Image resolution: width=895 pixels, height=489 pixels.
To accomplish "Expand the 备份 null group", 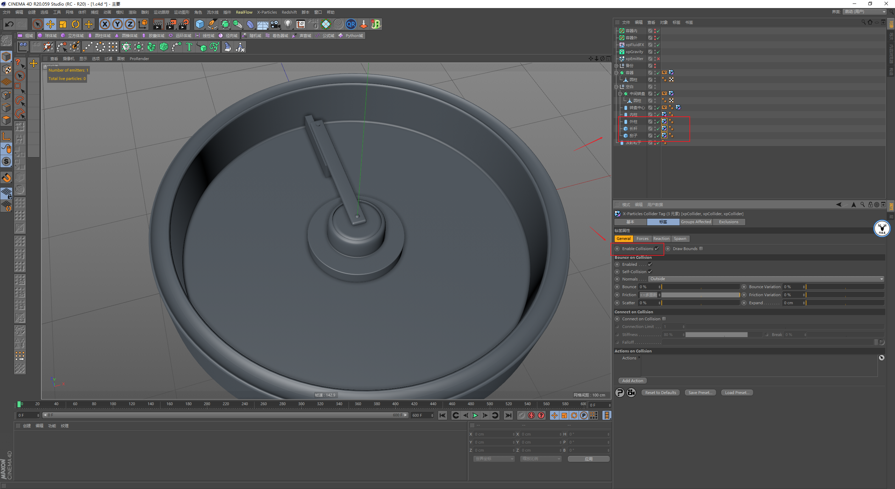I will tap(617, 66).
